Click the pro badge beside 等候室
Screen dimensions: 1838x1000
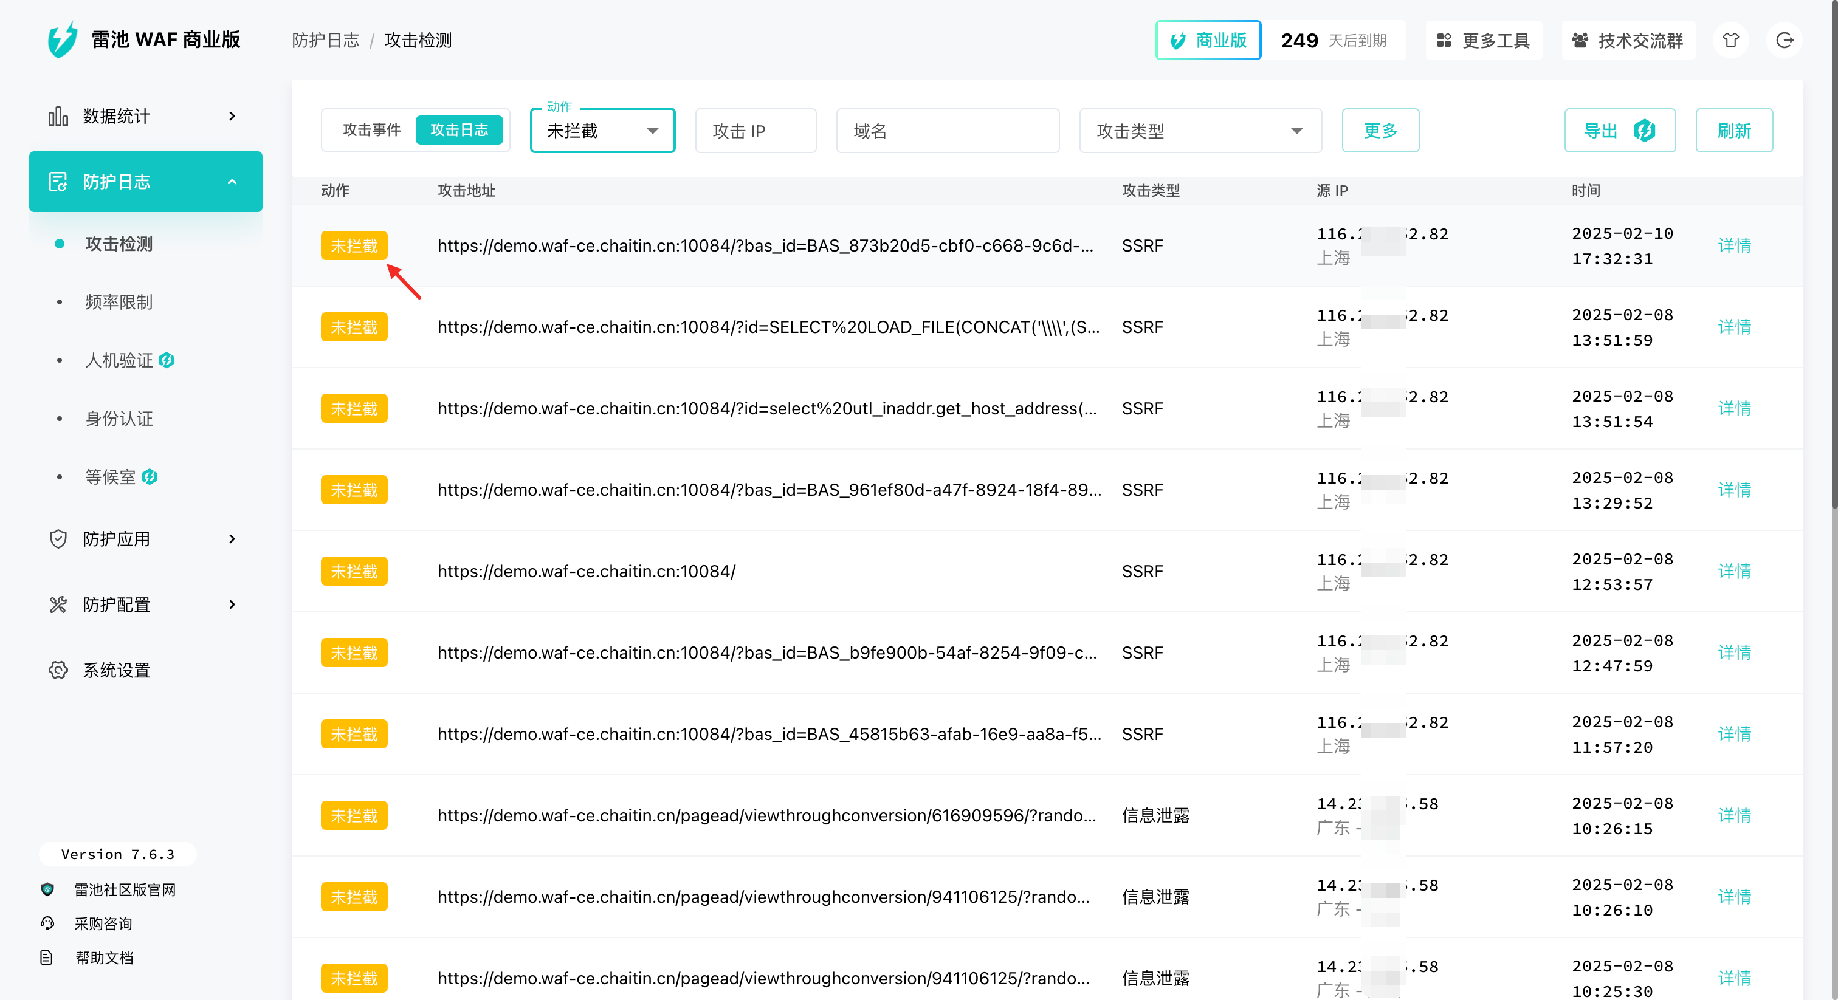tap(149, 476)
